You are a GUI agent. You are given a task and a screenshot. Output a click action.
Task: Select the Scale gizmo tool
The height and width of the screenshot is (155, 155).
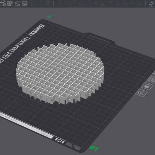[x=73, y=3]
